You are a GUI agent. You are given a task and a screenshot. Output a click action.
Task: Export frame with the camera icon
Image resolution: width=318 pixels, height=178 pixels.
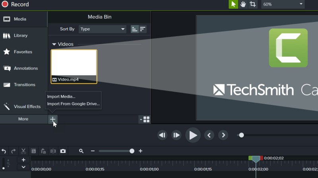(x=63, y=151)
